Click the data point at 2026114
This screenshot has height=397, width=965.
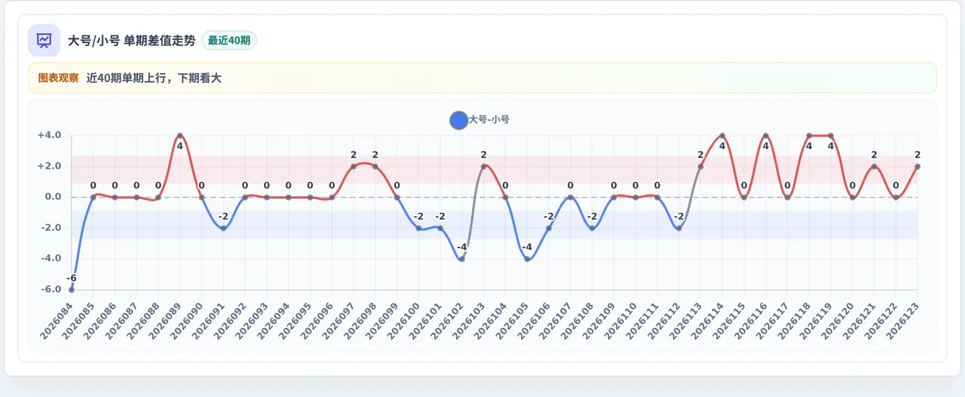click(722, 136)
